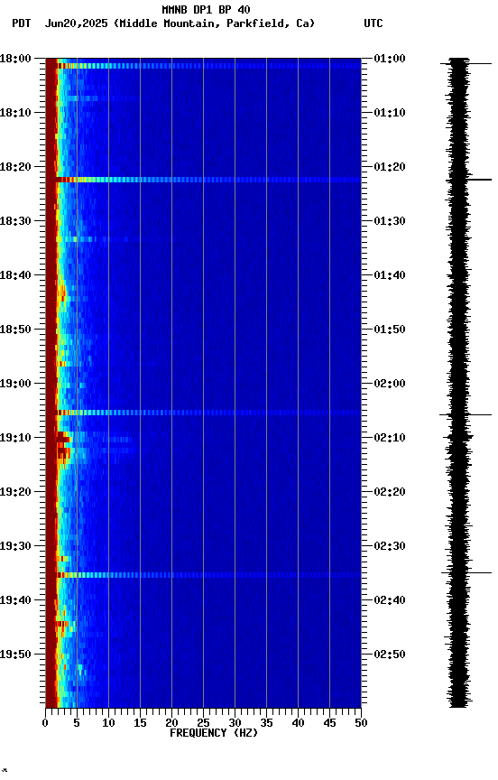The width and height of the screenshot is (498, 780).
Task: Click the 19:00 PDT time label
Action: point(15,384)
